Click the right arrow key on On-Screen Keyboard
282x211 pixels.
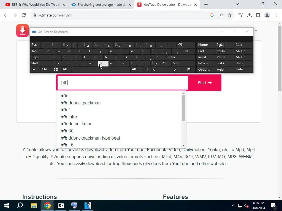(x=175, y=69)
